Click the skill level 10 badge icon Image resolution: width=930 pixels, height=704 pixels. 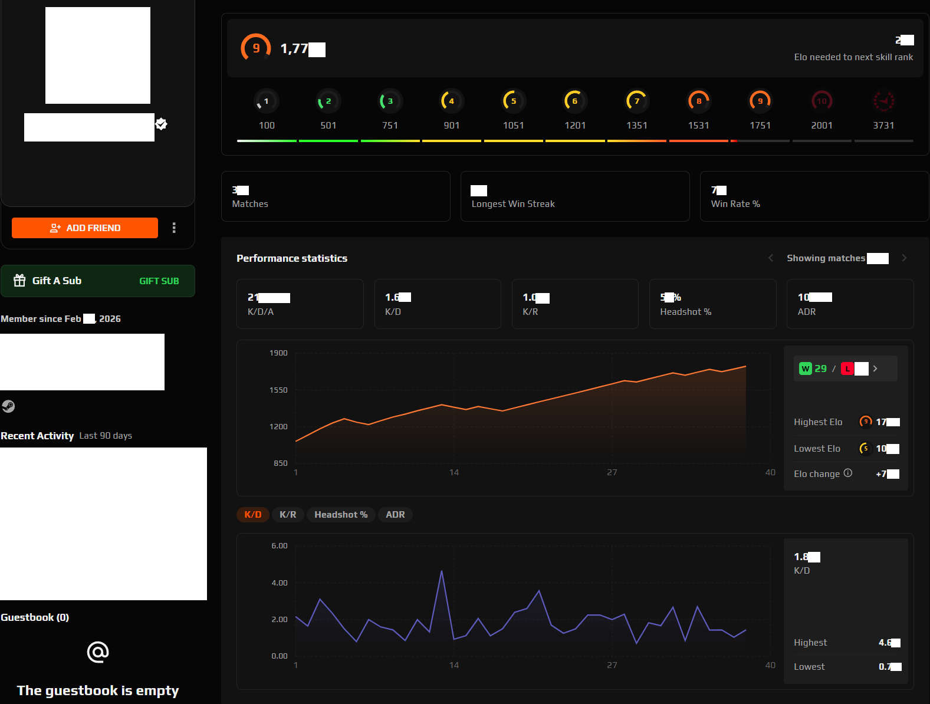point(821,101)
